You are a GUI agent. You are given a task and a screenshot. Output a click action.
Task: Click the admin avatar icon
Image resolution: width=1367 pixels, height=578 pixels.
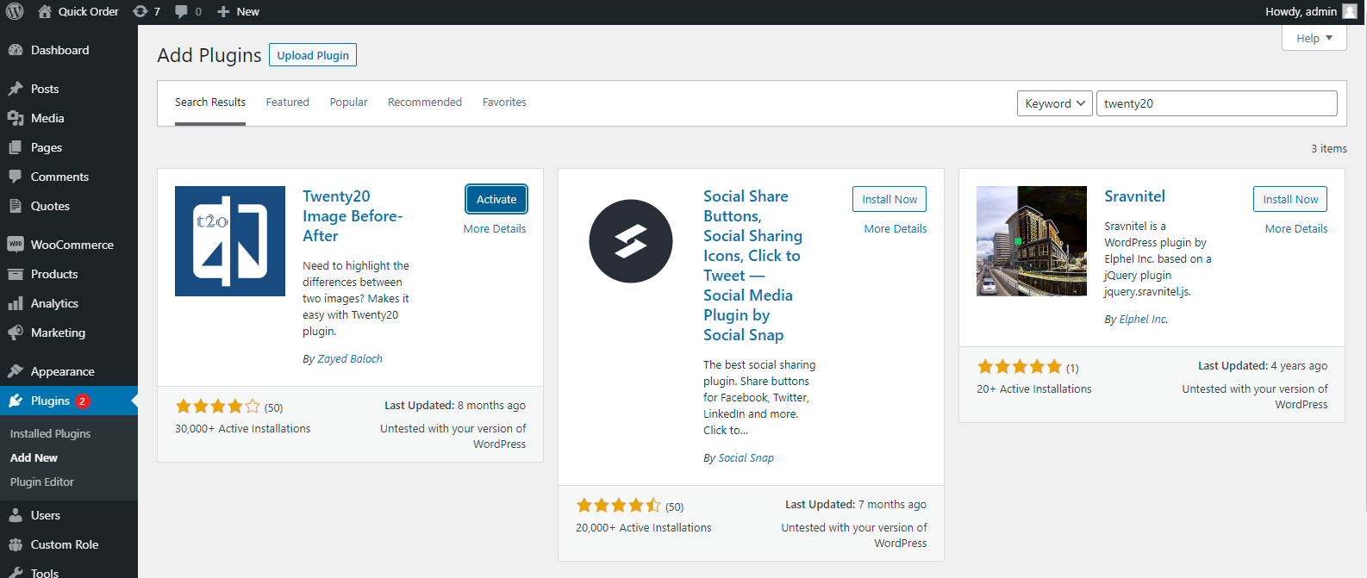pyautogui.click(x=1350, y=11)
